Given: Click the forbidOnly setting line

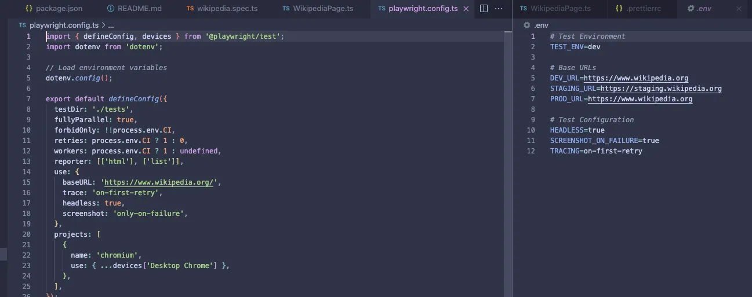Looking at the screenshot, I should pos(114,130).
